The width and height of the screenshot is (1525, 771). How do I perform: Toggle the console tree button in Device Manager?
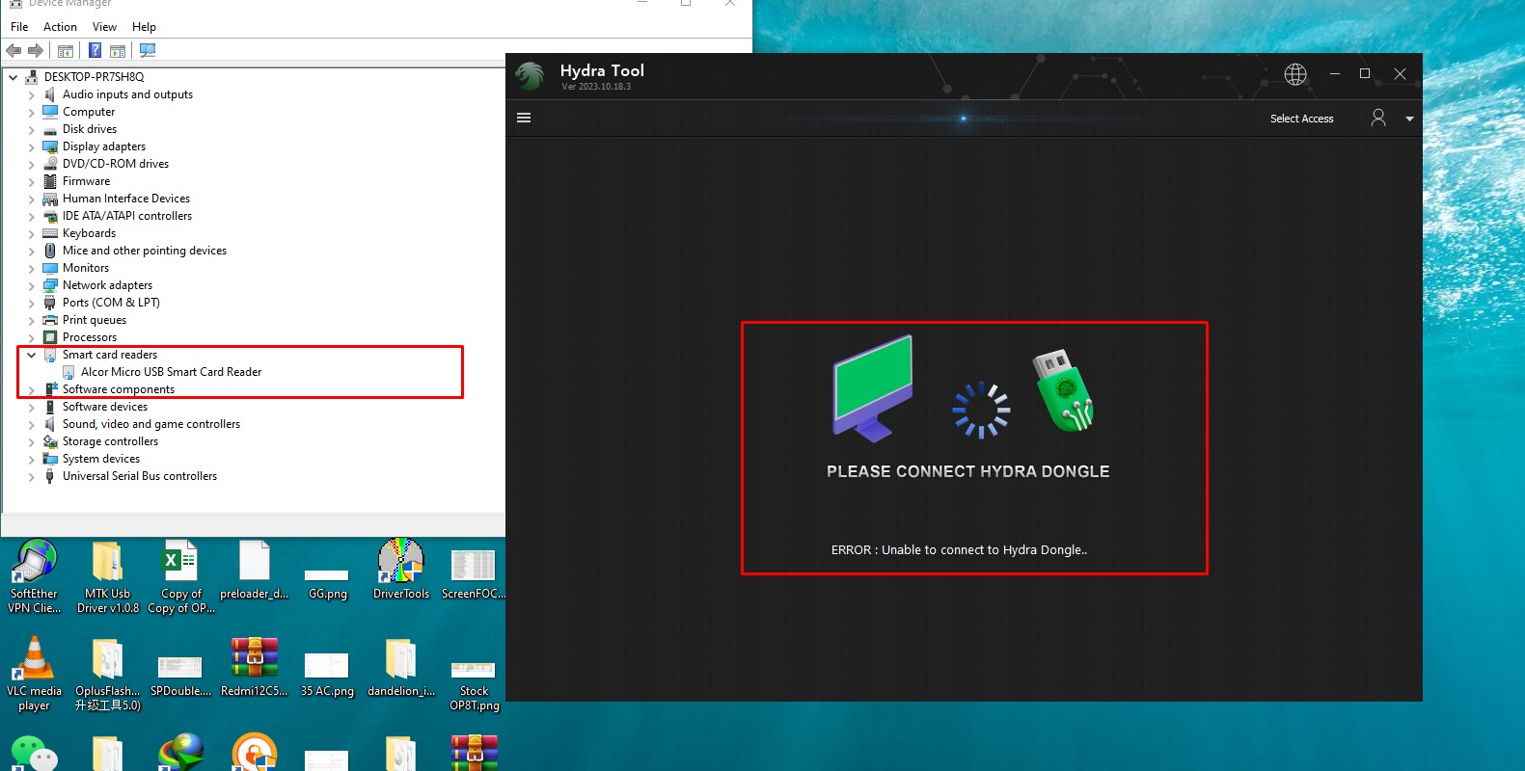[66, 51]
